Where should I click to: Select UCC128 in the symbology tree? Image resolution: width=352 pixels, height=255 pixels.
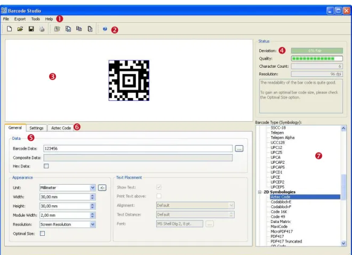(x=277, y=142)
